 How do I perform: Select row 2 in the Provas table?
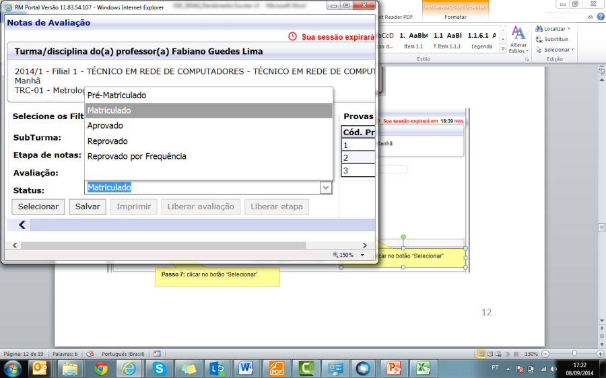coord(358,157)
